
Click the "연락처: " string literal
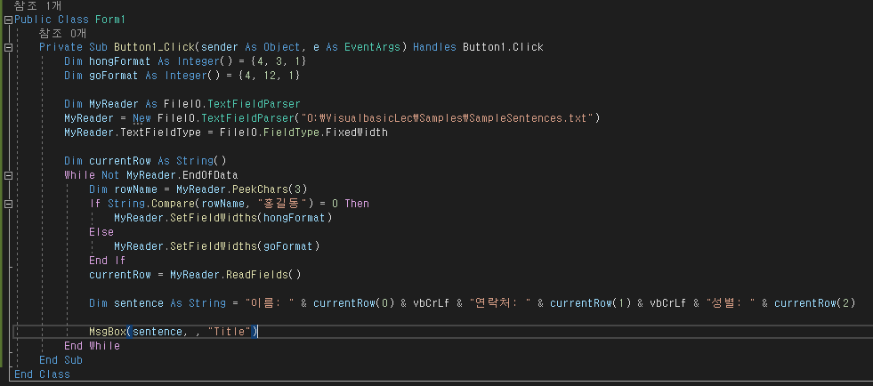(500, 303)
